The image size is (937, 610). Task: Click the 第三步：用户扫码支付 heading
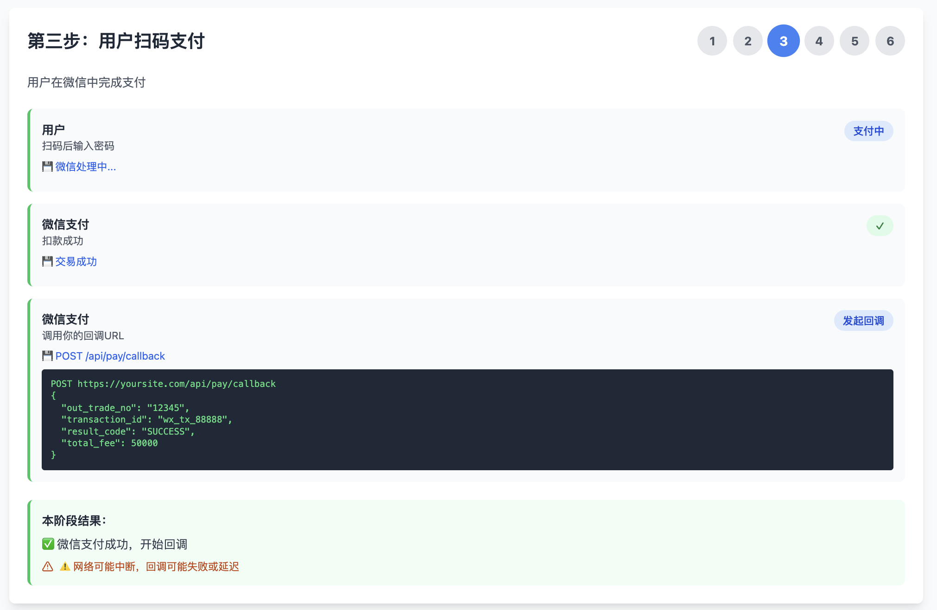point(116,41)
